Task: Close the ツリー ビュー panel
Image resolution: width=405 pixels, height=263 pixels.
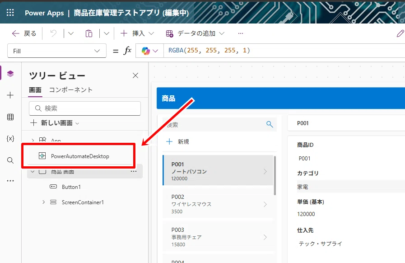Action: click(135, 75)
